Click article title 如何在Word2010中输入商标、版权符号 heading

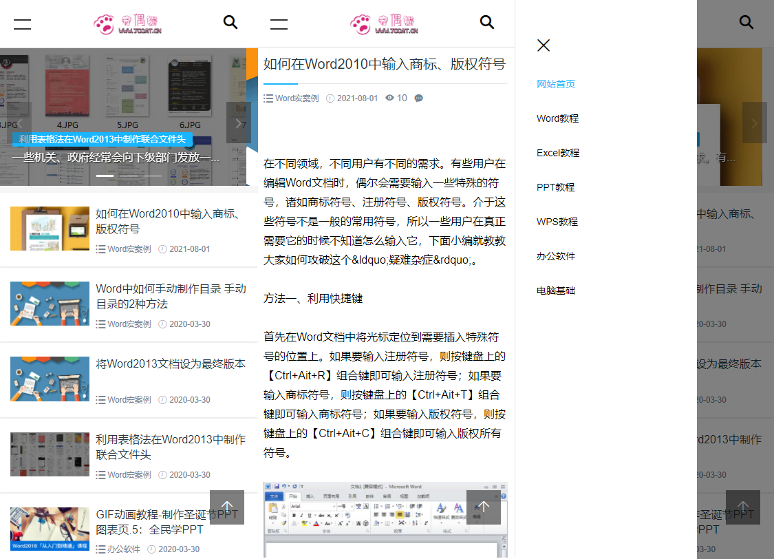(385, 64)
